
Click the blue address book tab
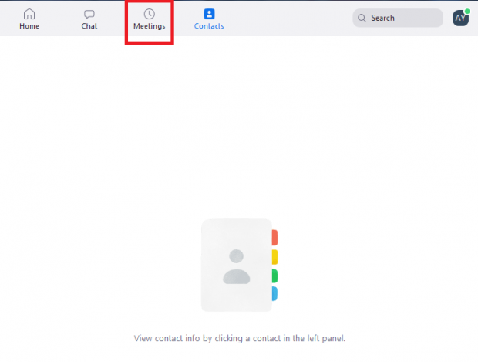(274, 293)
